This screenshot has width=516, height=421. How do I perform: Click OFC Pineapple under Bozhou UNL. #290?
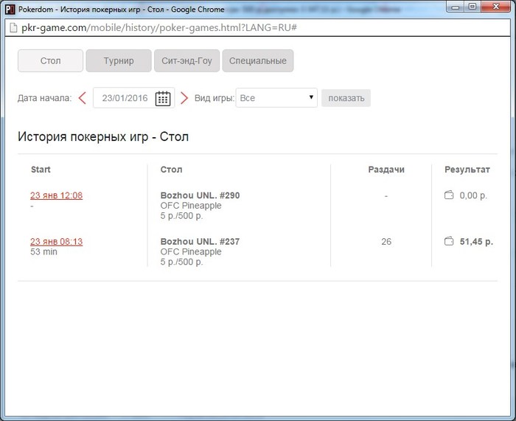(x=191, y=206)
